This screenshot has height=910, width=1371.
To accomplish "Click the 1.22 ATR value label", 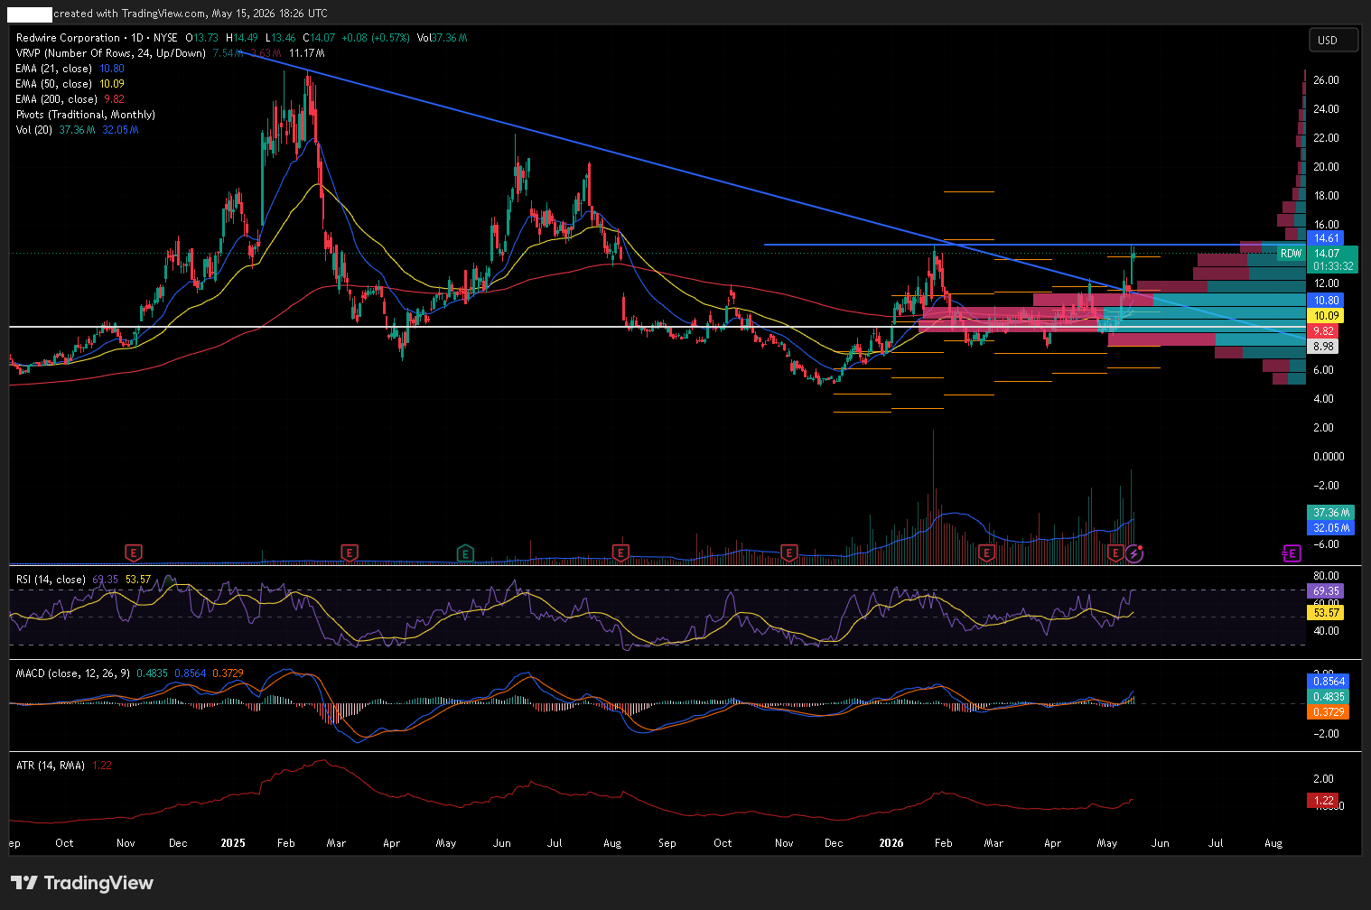I will (1323, 801).
